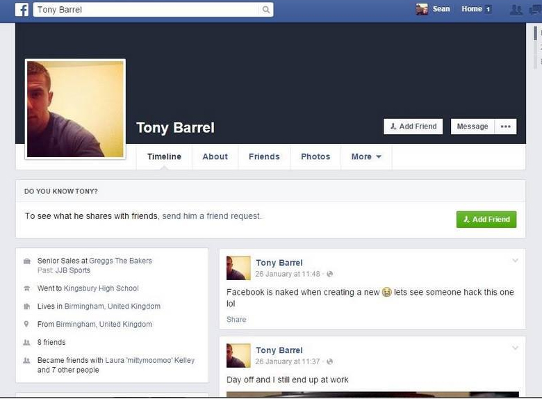Click the search magnifier icon
Image resolution: width=542 pixels, height=399 pixels.
(x=266, y=10)
